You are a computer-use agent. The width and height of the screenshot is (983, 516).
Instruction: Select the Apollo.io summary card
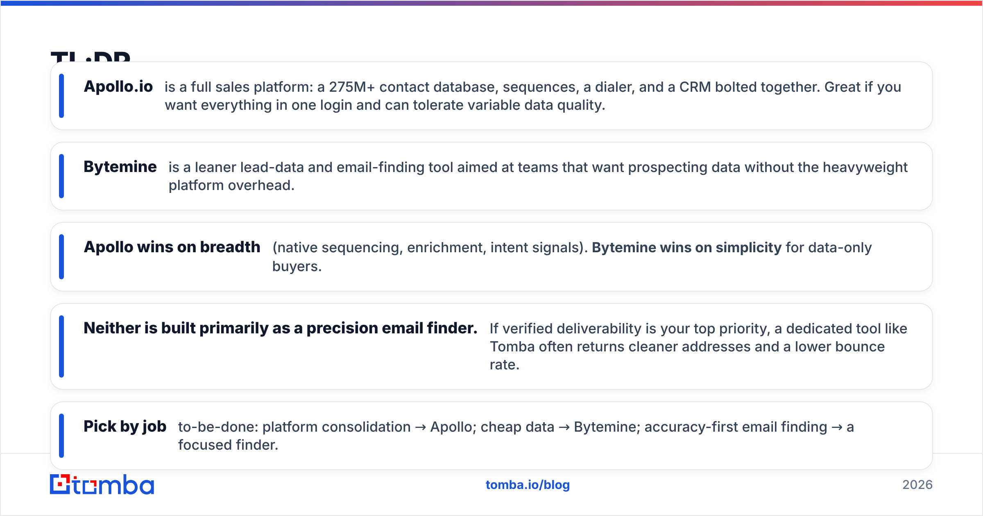[x=491, y=96]
